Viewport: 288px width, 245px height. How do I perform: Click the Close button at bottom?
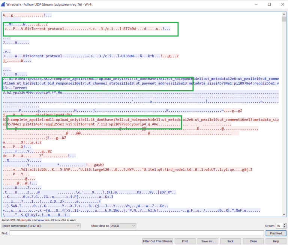tap(253, 241)
